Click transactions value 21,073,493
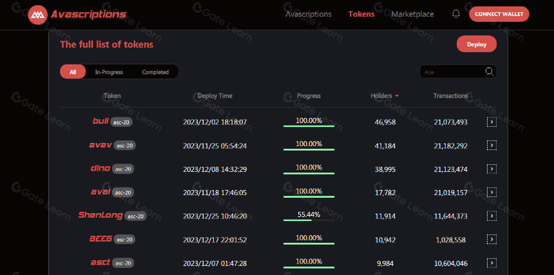This screenshot has width=554, height=275. [451, 122]
